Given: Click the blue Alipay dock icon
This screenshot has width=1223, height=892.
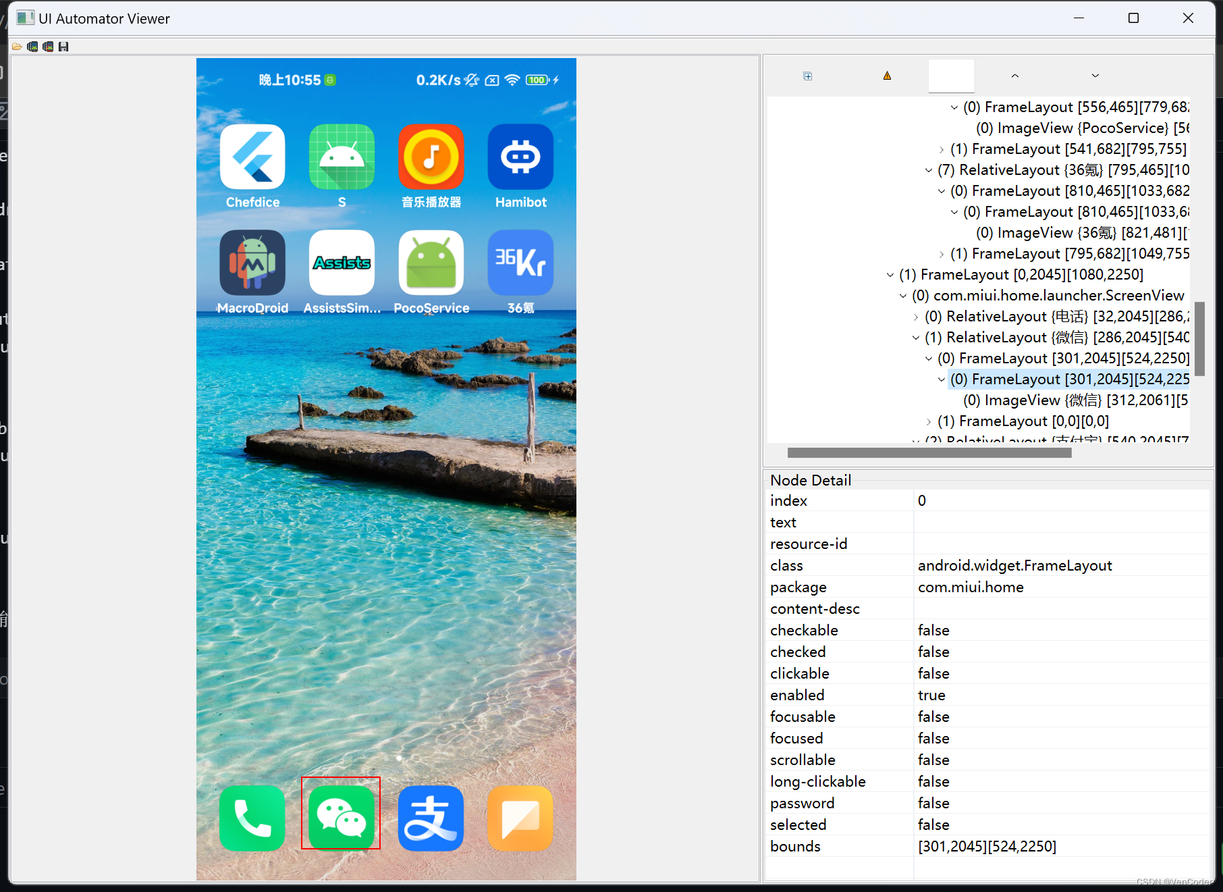Looking at the screenshot, I should pyautogui.click(x=431, y=818).
